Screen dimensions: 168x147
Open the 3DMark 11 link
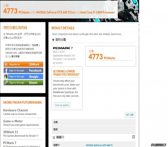(x=10, y=132)
